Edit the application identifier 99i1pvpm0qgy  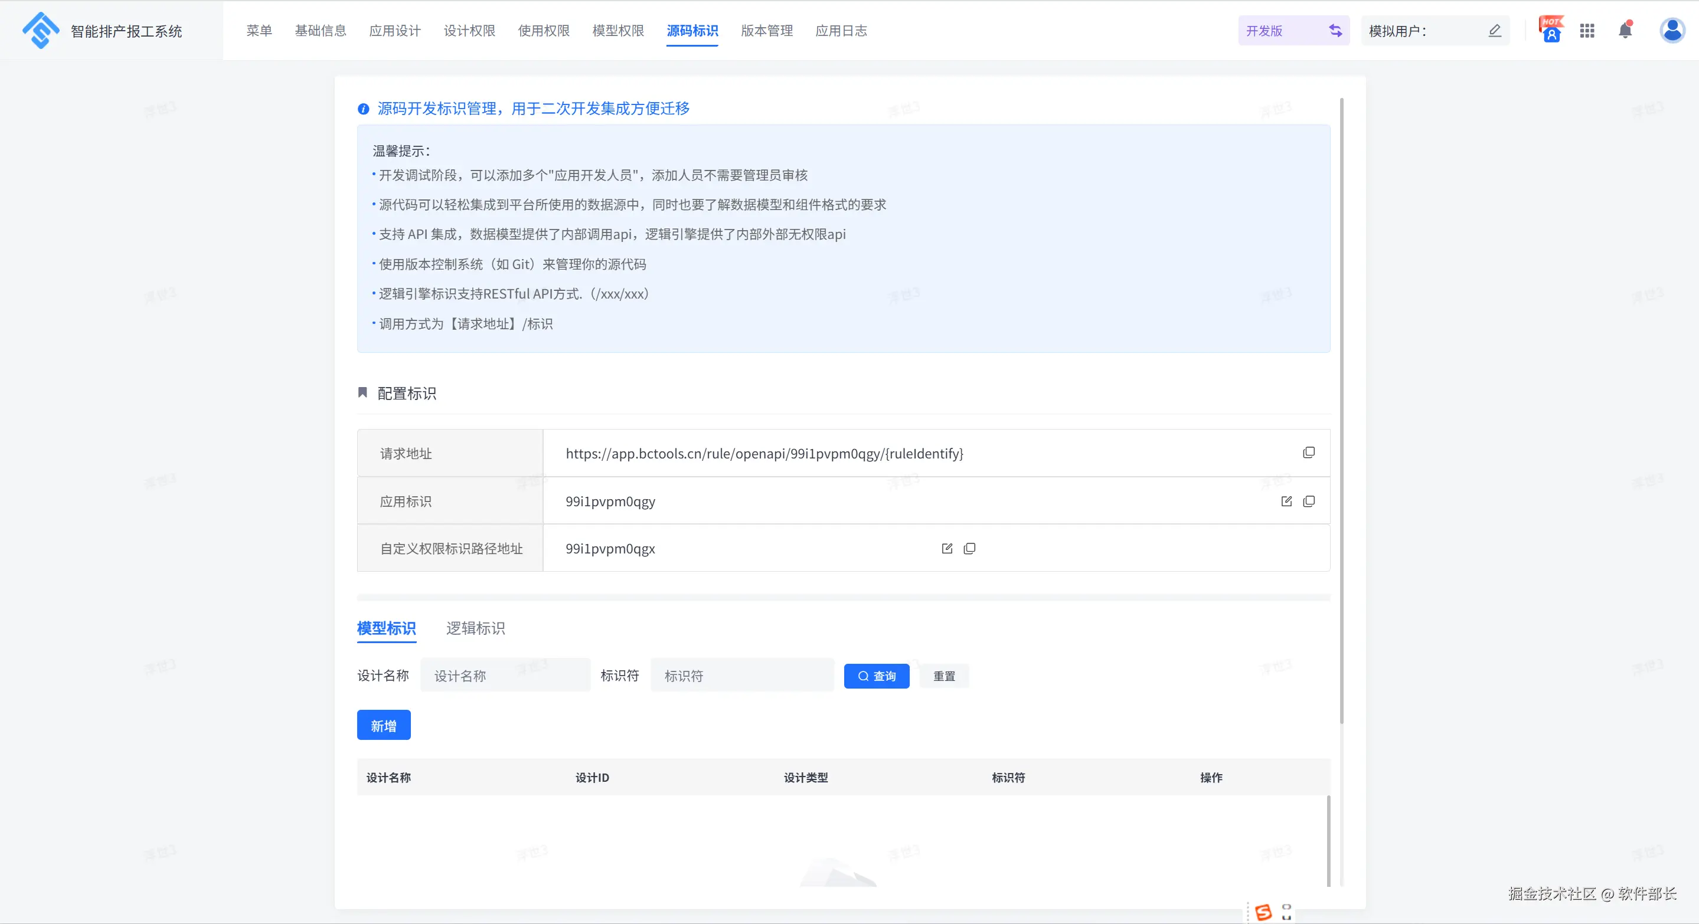[1286, 502]
